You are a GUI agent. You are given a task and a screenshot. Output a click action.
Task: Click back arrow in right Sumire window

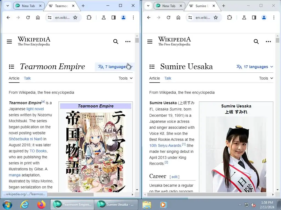pos(149,17)
